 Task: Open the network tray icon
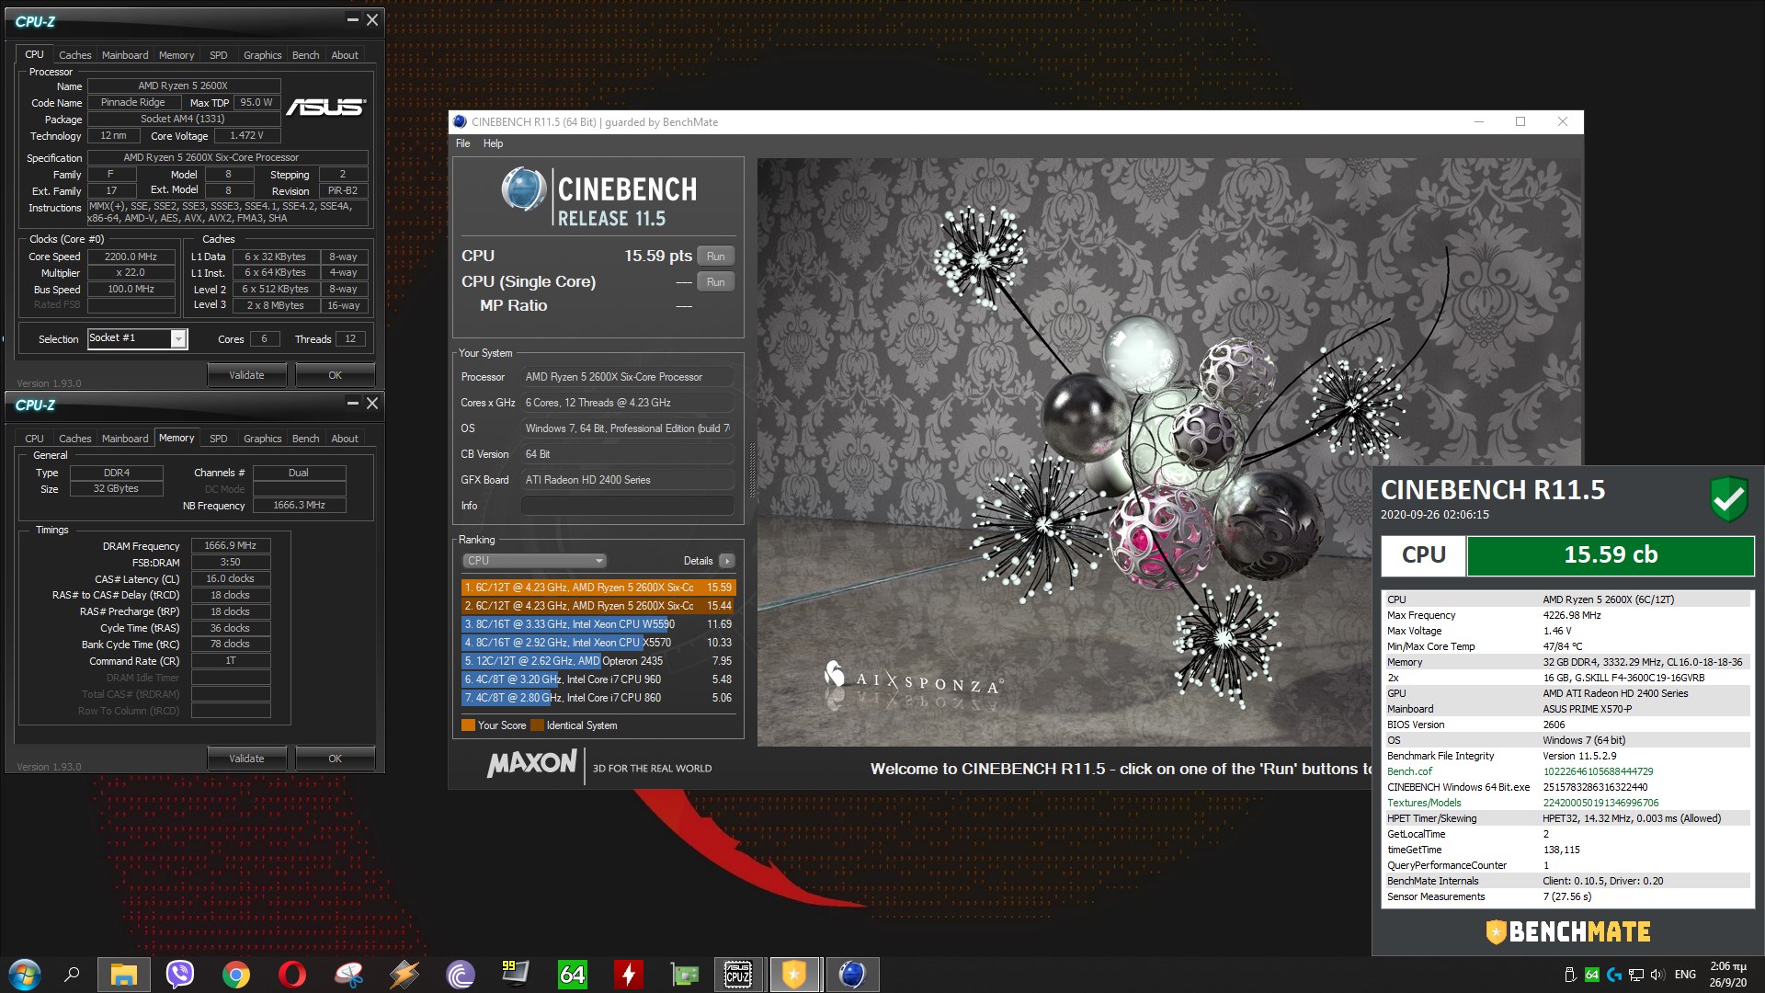[x=1636, y=975]
